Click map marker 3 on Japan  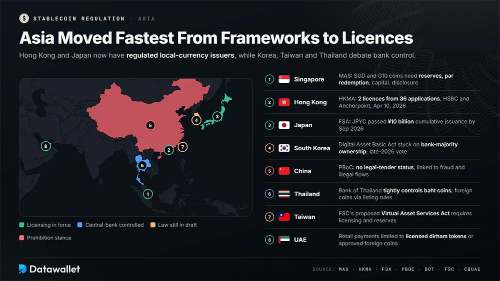(x=217, y=116)
